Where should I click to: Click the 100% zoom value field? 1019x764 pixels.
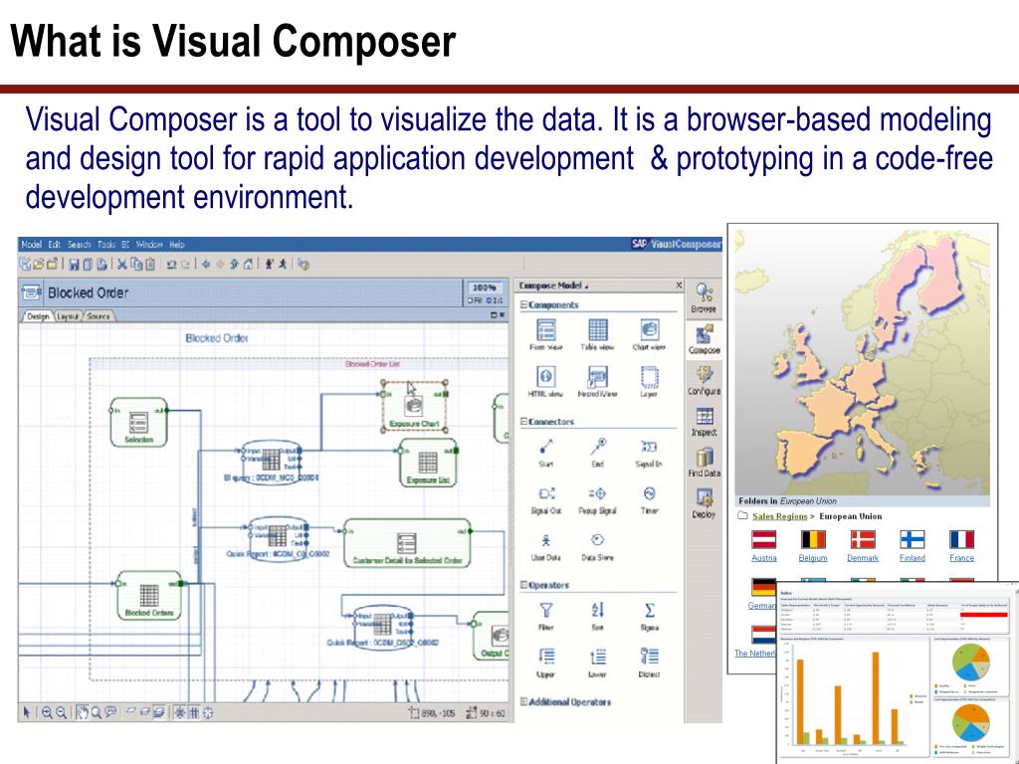484,287
